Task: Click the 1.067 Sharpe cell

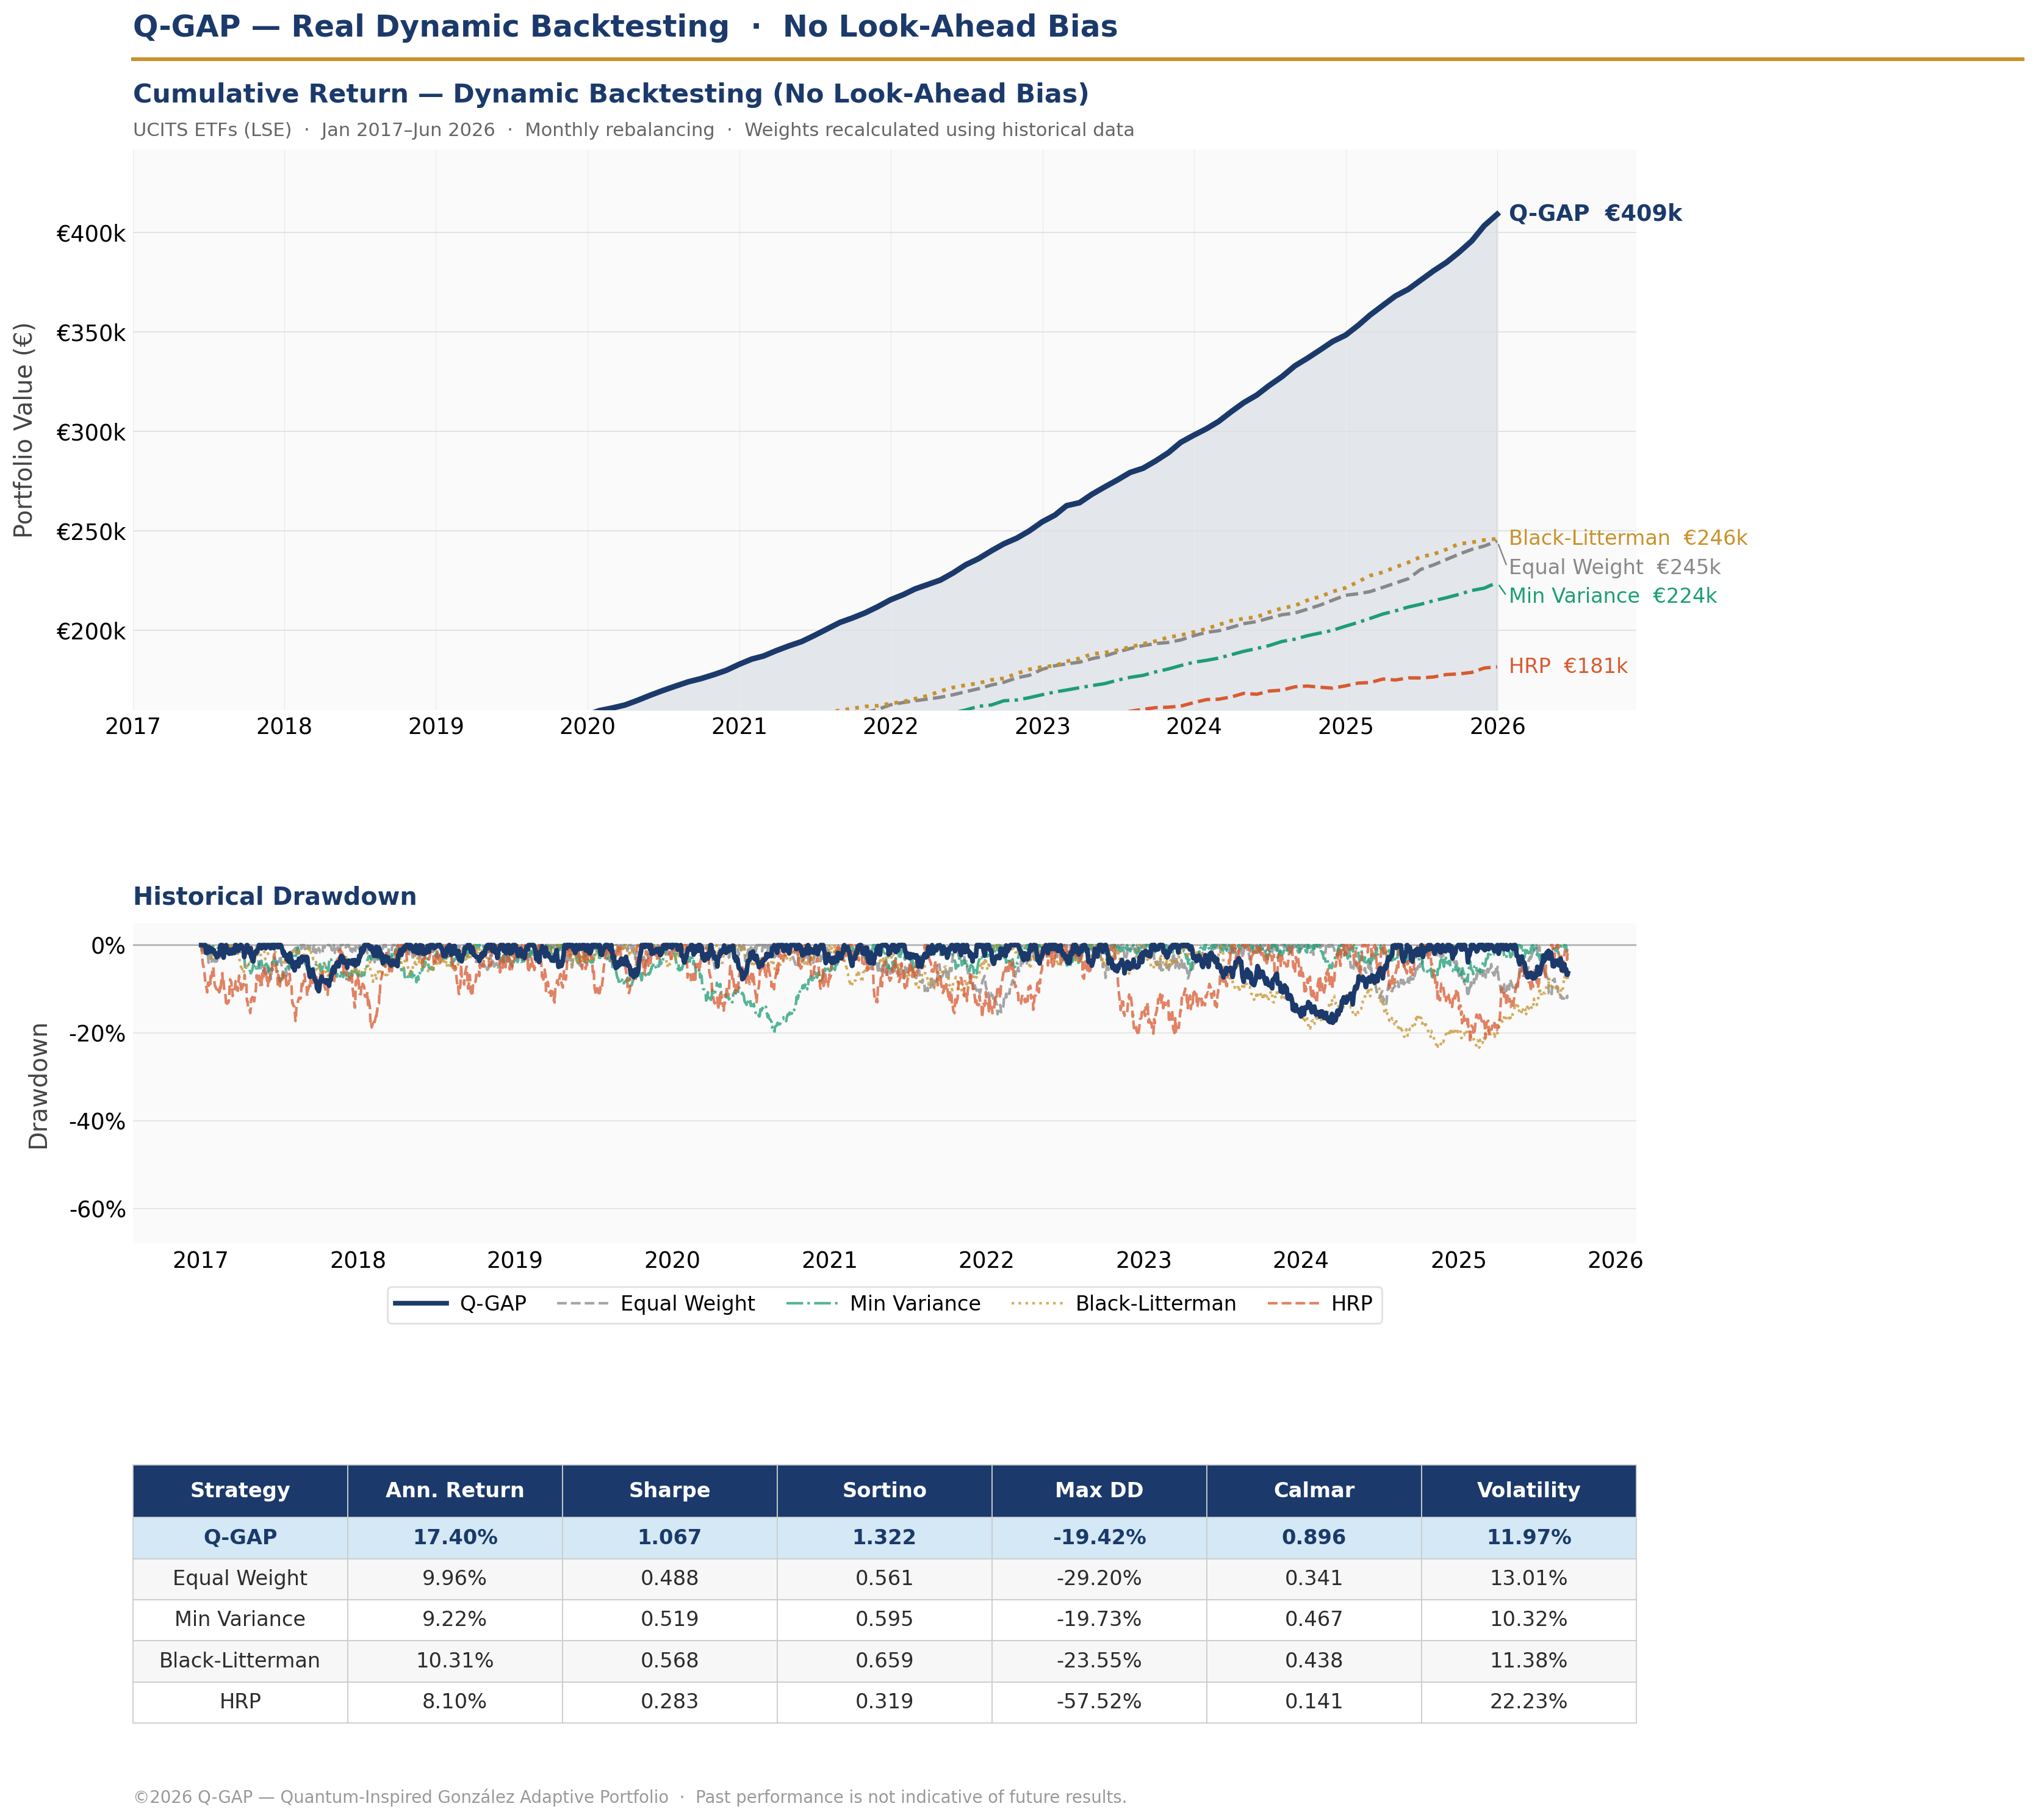Action: [670, 1537]
